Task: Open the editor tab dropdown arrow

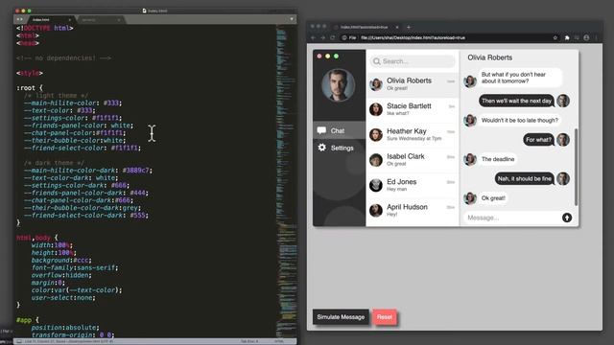Action: 292,19
